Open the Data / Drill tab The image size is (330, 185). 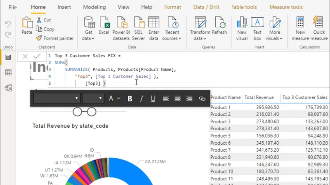point(206,7)
